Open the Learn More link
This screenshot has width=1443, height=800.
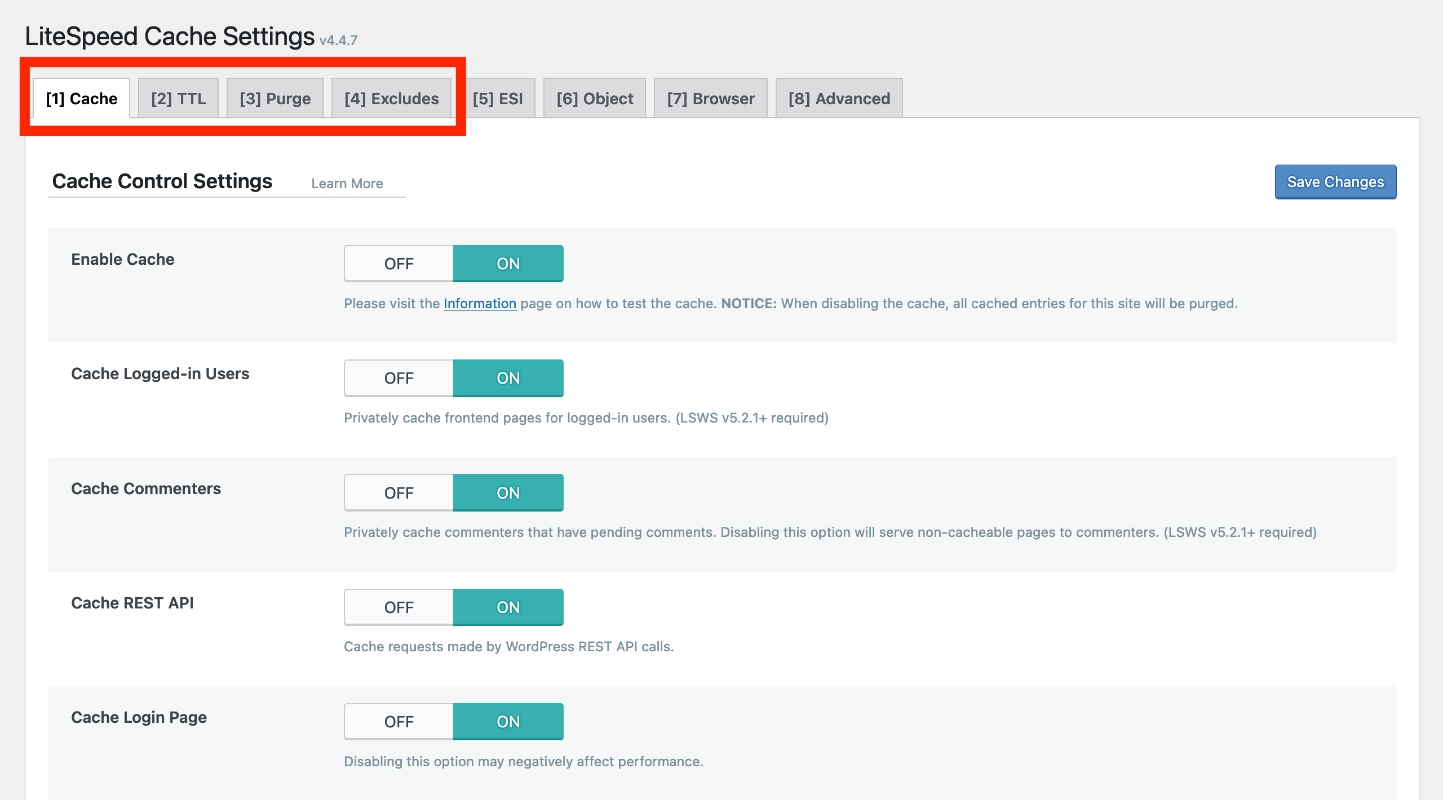(347, 184)
